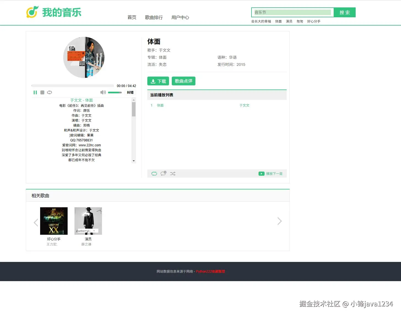
Task: Click the 搜索 search button
Action: pos(345,12)
